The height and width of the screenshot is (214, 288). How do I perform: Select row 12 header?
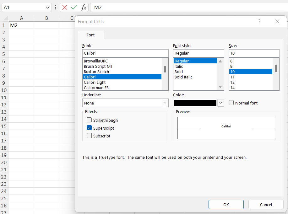(4, 104)
